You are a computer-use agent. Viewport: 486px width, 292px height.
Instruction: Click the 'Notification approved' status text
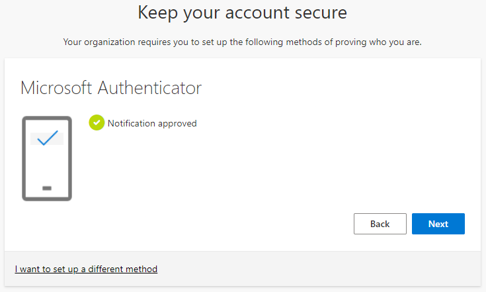point(152,123)
